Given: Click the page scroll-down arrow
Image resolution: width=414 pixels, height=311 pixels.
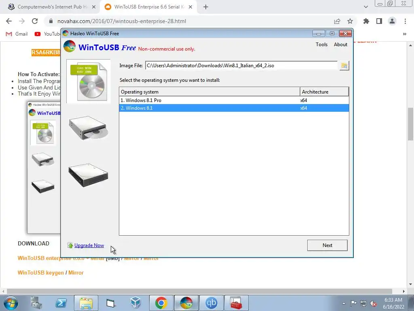Looking at the screenshot, I should (411, 285).
